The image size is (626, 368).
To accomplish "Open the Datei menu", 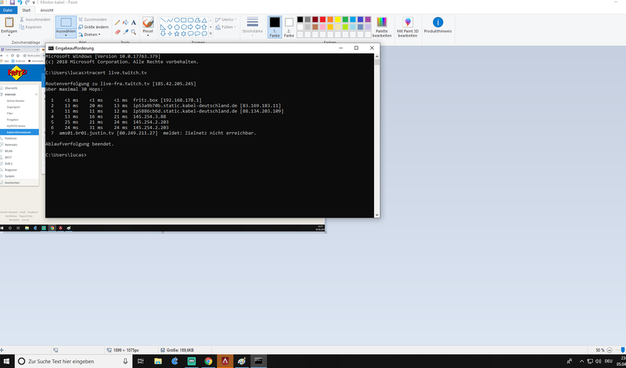I will (8, 10).
